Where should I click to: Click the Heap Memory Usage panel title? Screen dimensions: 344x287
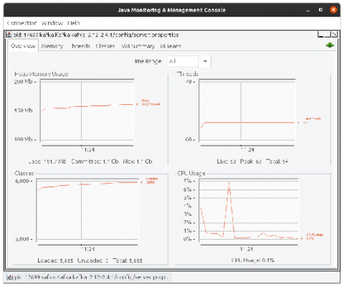point(42,74)
